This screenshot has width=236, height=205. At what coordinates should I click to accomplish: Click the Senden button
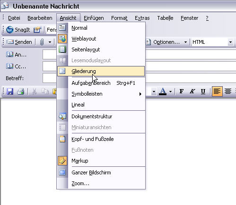tap(19, 42)
